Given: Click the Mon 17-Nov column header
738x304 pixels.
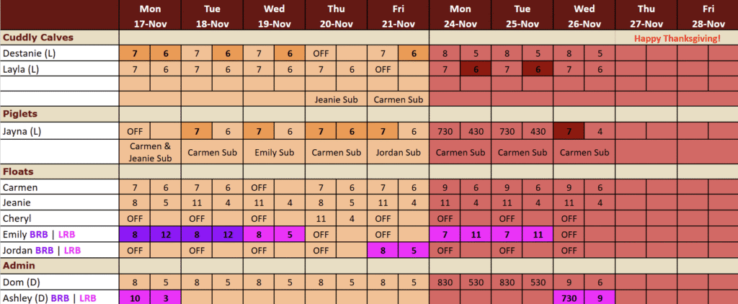Looking at the screenshot, I should [x=150, y=16].
